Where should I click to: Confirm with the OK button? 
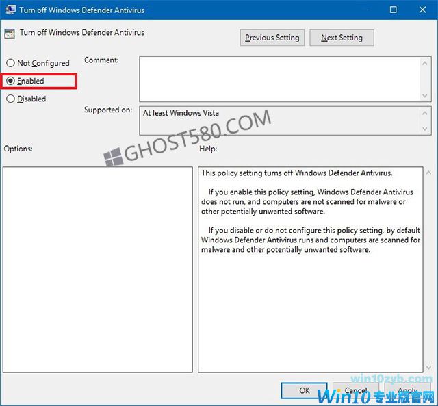click(x=304, y=390)
